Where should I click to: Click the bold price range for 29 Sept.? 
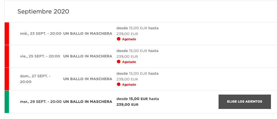138,102
